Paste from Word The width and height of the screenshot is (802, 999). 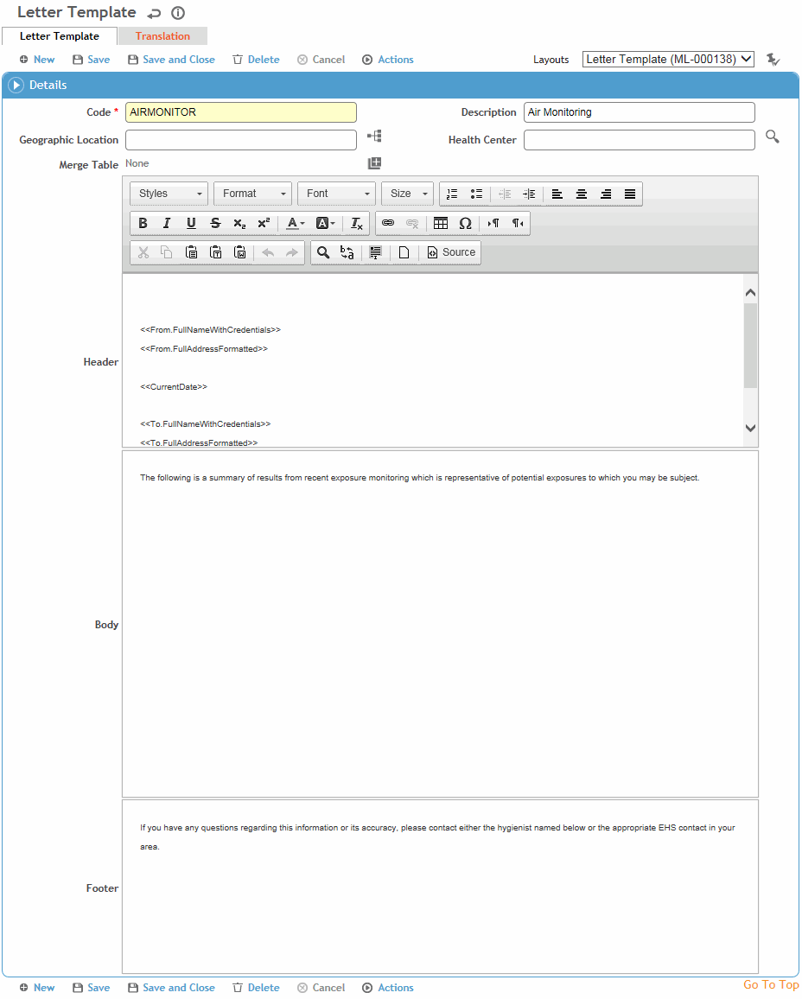(x=239, y=252)
